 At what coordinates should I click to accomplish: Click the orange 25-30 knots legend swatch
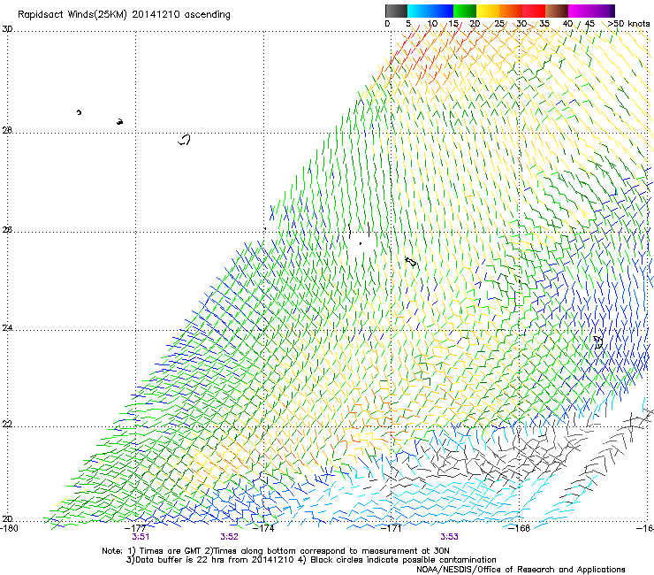pos(511,11)
